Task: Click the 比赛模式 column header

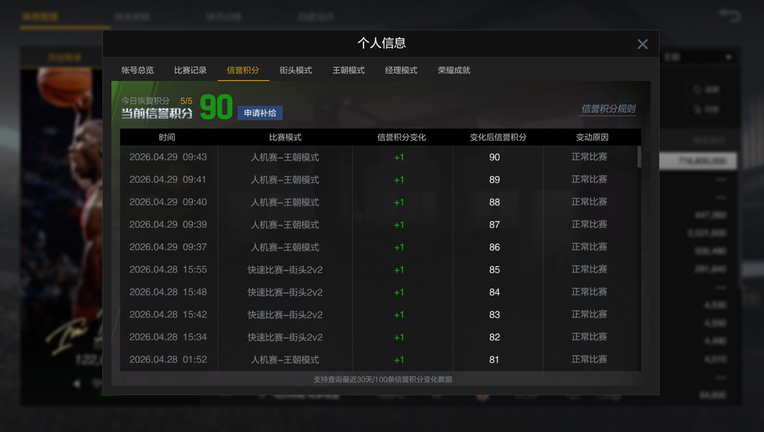Action: click(285, 138)
